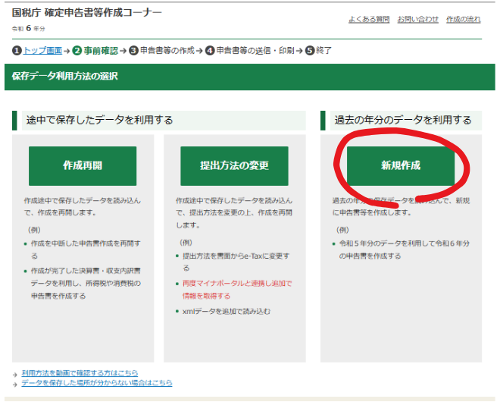Open the お問い合わせ link
Screen dimensions: 500x402
417,19
